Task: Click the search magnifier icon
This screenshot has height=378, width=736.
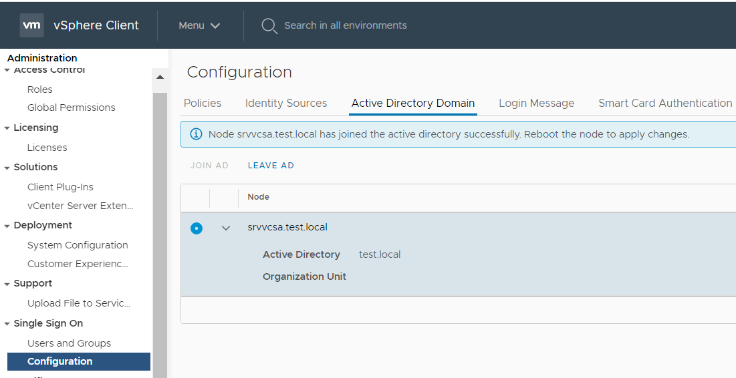Action: pos(269,26)
